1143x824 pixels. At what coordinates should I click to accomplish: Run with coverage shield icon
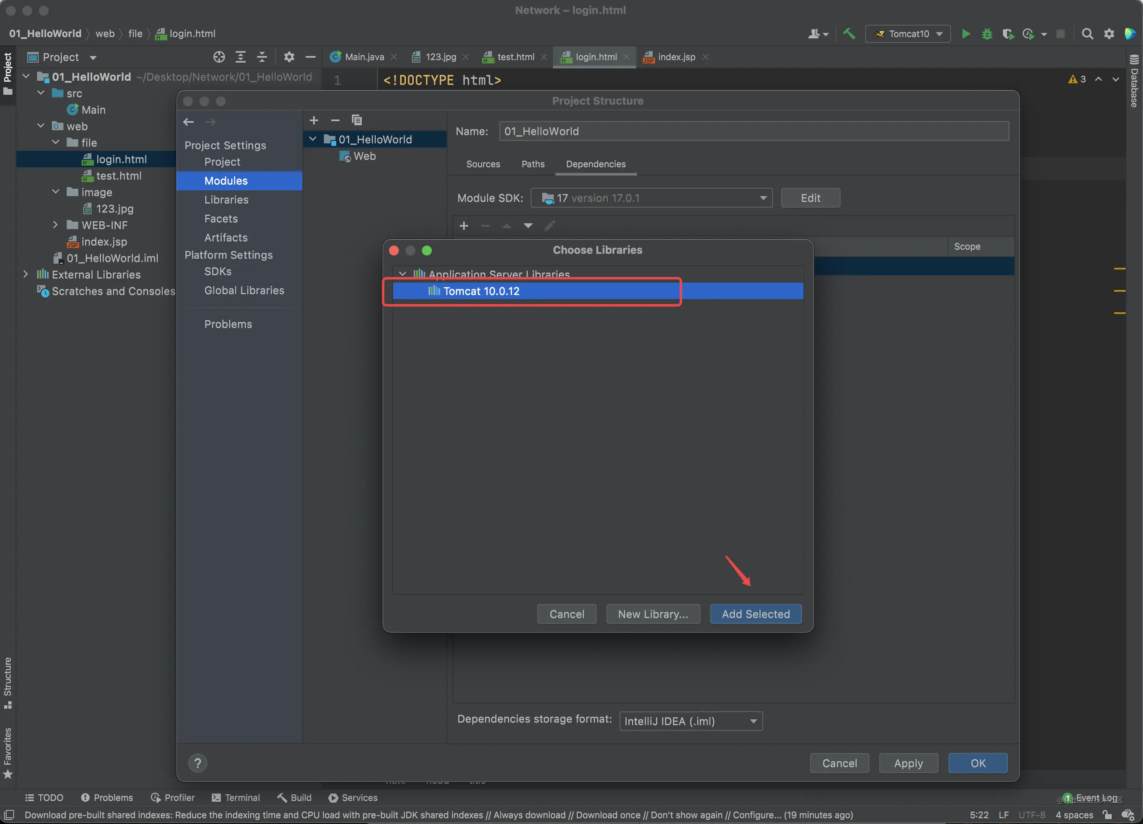(1008, 34)
